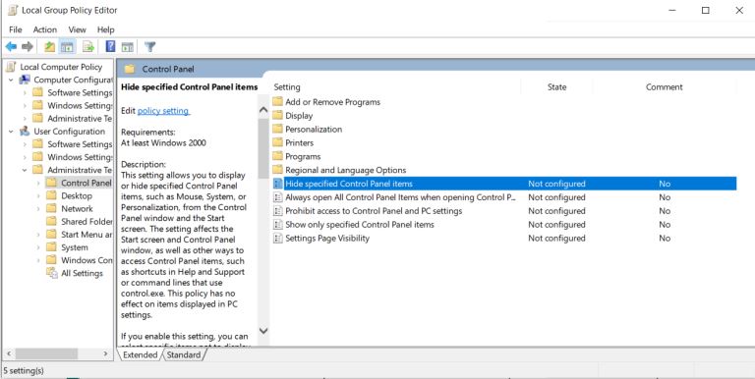Collapse the Computer Configuration tree node
The width and height of the screenshot is (755, 379).
pos(11,80)
